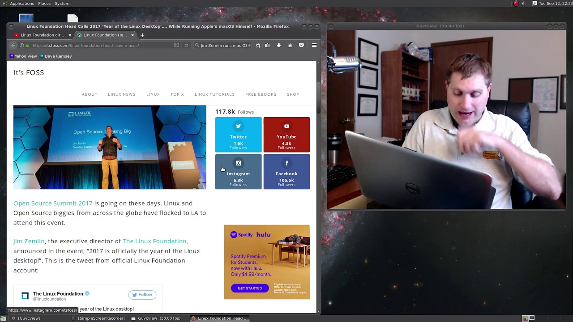Switch to [SimpleScreenRecorder] taskbar entry
The image size is (573, 322).
coord(101,318)
